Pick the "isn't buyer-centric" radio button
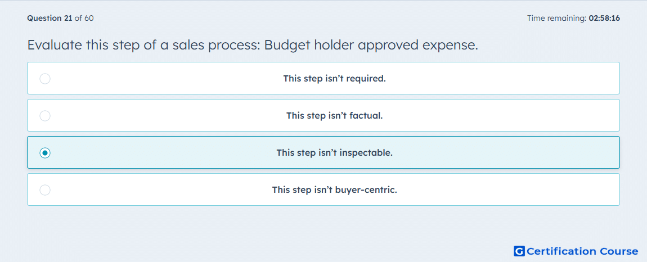647x262 pixels. pyautogui.click(x=45, y=190)
